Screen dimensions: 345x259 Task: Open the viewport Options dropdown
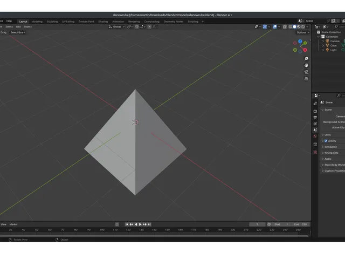303,32
